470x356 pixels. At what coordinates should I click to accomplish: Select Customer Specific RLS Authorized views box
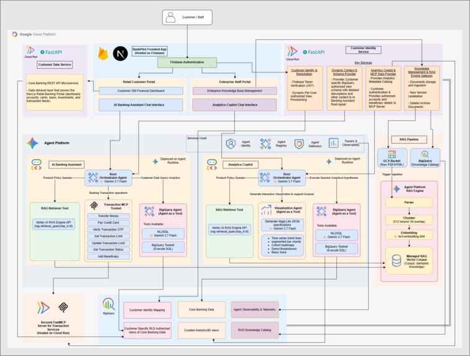pos(147,331)
